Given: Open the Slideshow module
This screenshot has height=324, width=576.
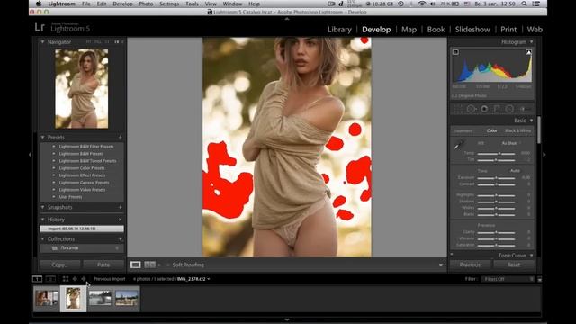Looking at the screenshot, I should (472, 30).
